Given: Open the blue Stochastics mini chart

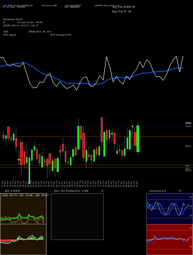Looking at the screenshot, I should coord(169,209).
